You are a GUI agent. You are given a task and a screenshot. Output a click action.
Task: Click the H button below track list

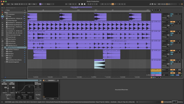[x=158, y=77]
